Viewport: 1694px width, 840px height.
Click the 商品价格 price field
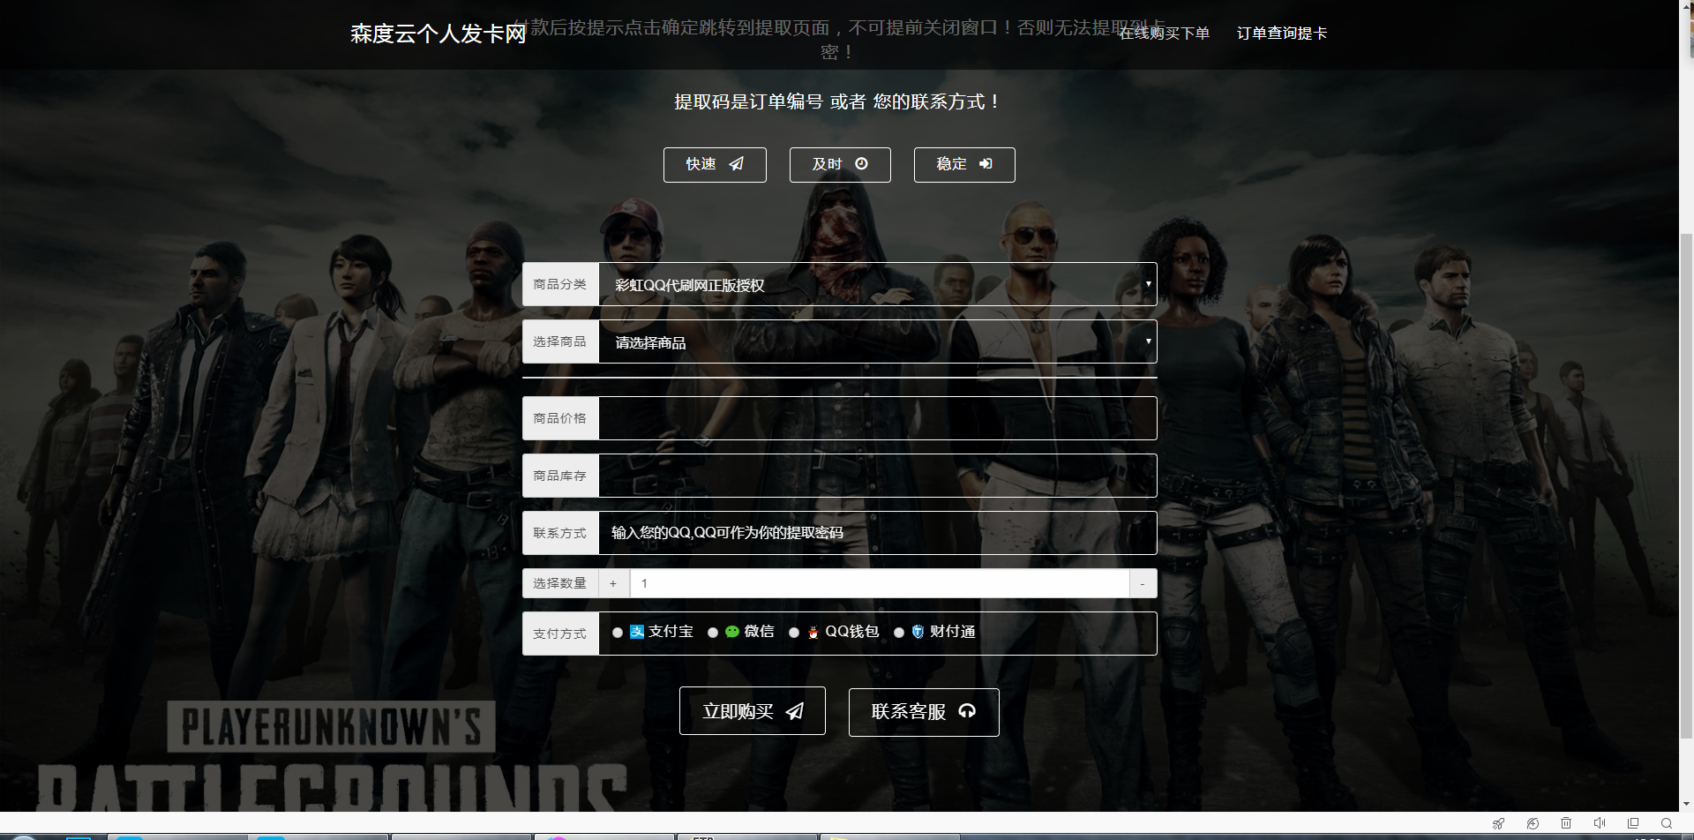(x=877, y=418)
